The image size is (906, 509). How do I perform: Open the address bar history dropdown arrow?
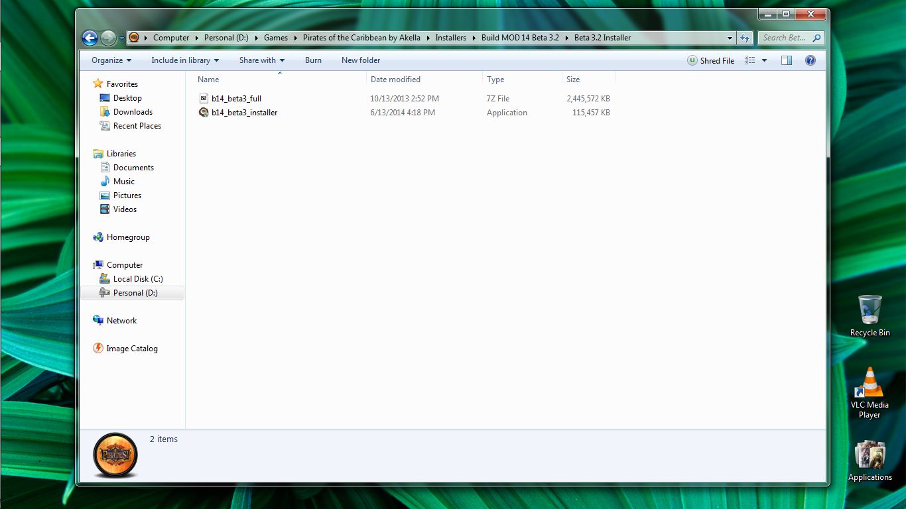pos(730,38)
